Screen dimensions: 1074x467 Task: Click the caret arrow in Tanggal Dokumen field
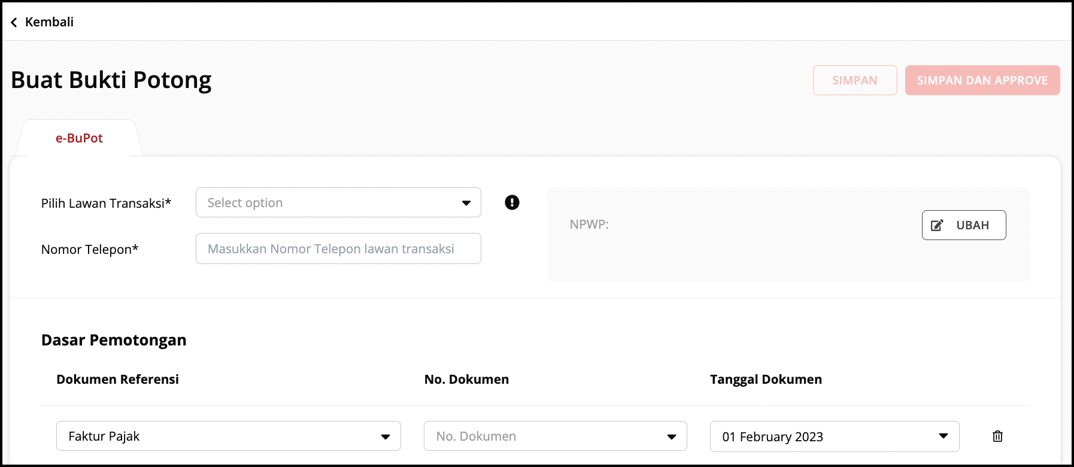click(x=943, y=436)
